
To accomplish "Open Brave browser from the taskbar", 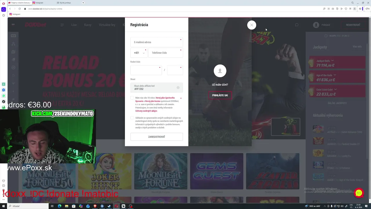I will click(95, 206).
